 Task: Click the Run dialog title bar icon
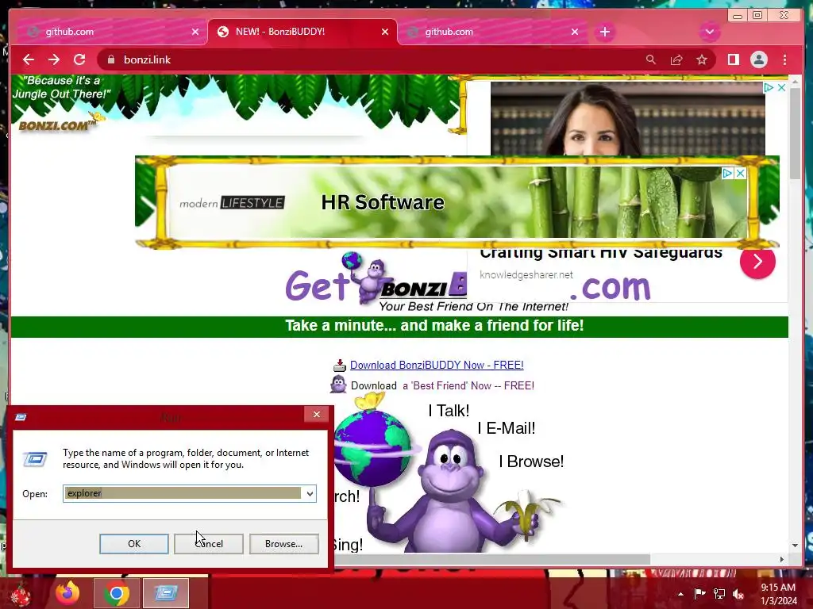point(21,417)
